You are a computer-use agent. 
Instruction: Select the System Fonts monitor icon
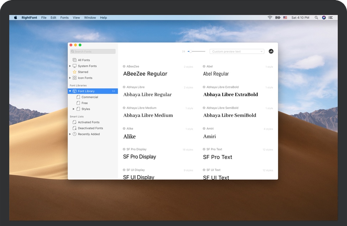tap(74, 66)
